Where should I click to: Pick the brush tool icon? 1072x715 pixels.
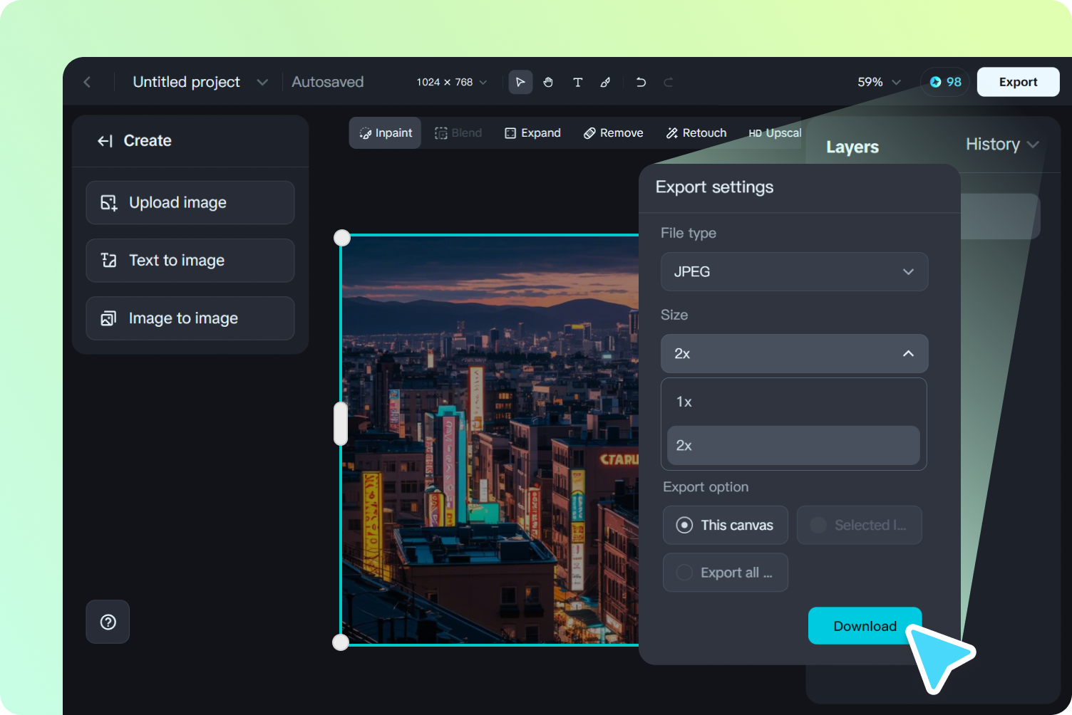pyautogui.click(x=605, y=82)
